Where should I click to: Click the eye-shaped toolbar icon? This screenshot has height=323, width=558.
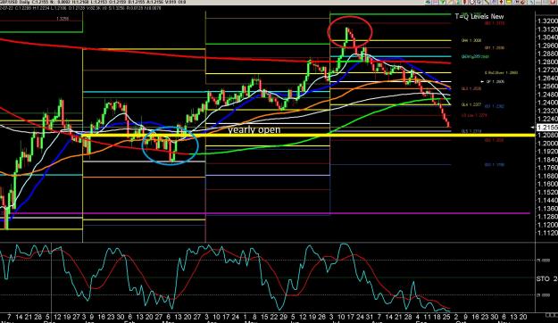coord(428,2)
